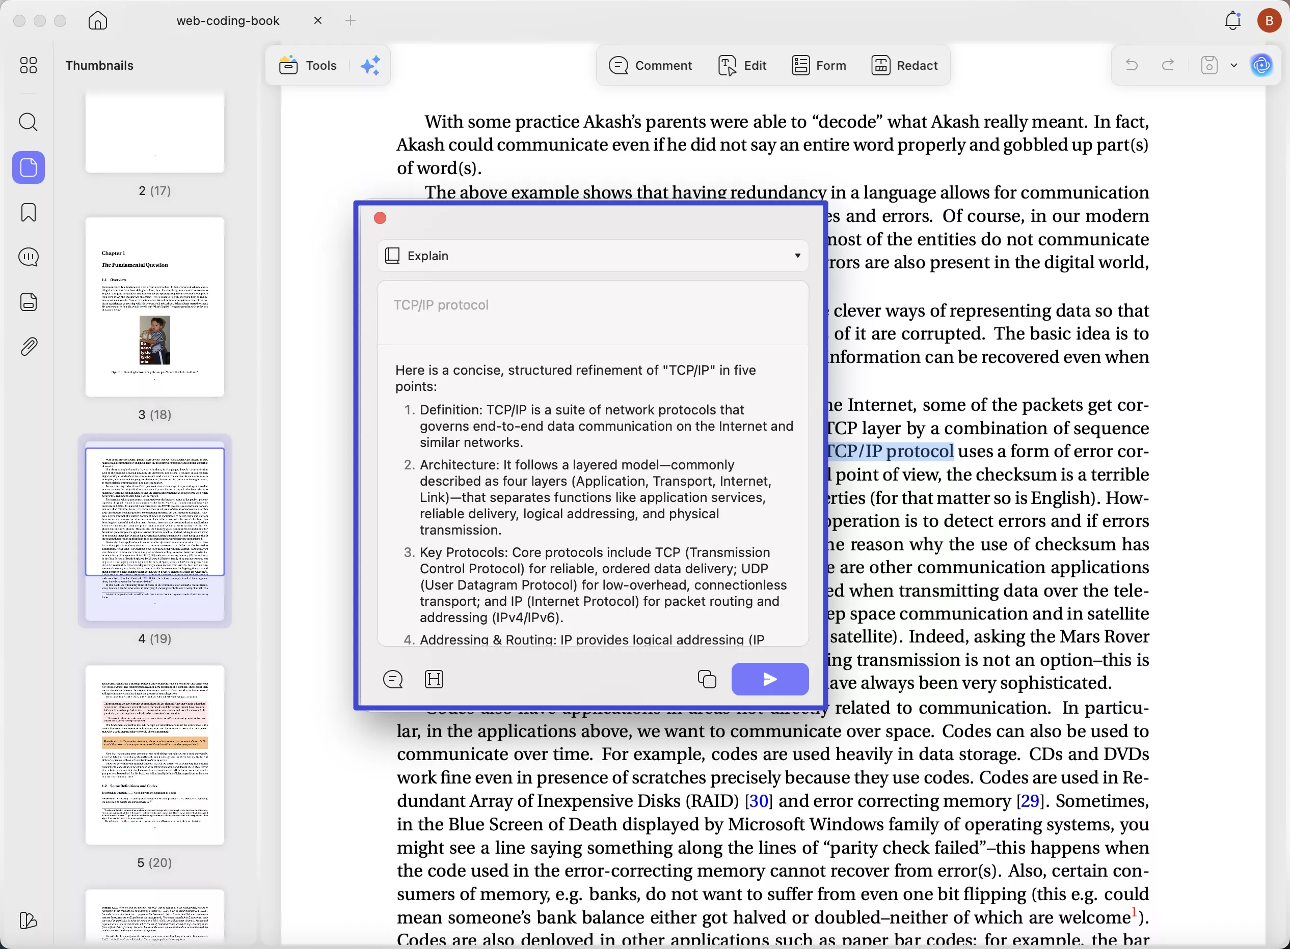Select page 3 (18) thumbnail
1290x949 pixels.
155,307
